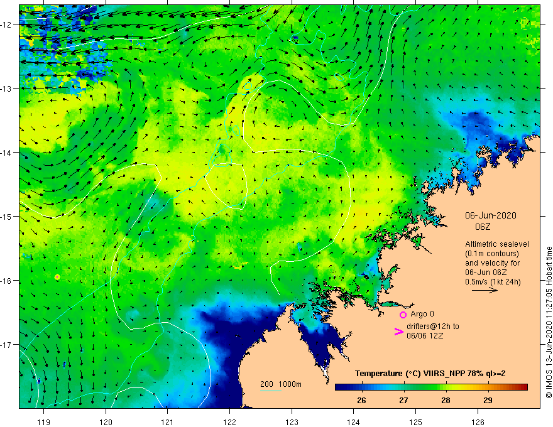
Task: Click the '-13' latitude axis label
Action: 7,89
